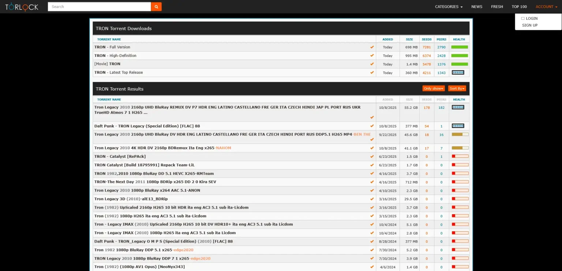Click the Torlock logo
This screenshot has width=562, height=271.
(22, 7)
